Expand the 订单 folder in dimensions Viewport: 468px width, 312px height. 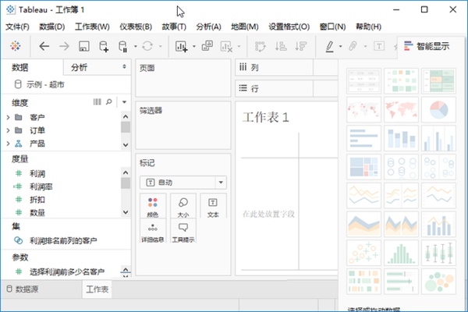pos(7,130)
